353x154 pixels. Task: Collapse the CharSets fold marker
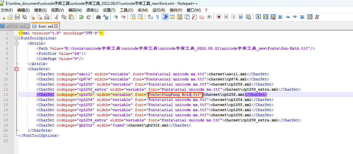(x=16, y=69)
